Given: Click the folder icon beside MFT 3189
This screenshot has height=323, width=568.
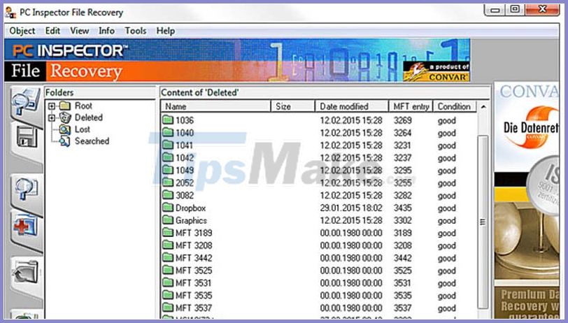Looking at the screenshot, I should click(x=168, y=233).
